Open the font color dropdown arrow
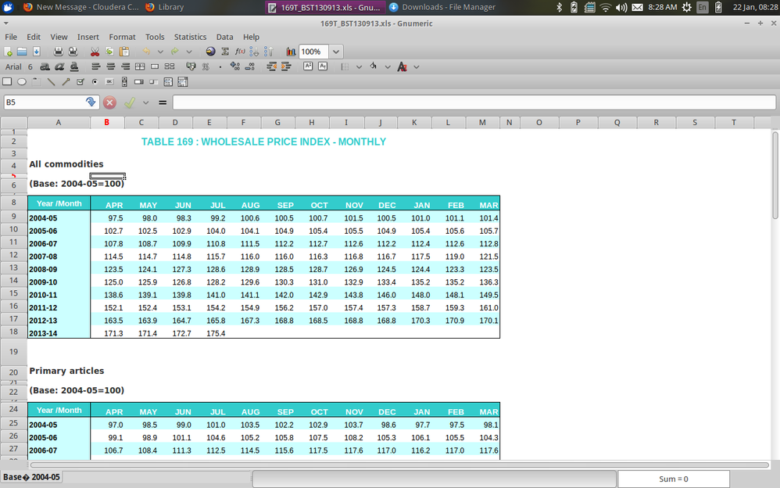 coord(416,67)
